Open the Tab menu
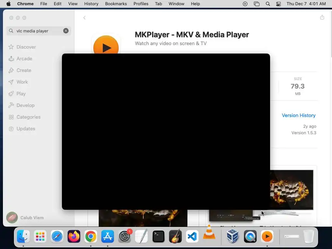This screenshot has height=249, width=332. [158, 4]
